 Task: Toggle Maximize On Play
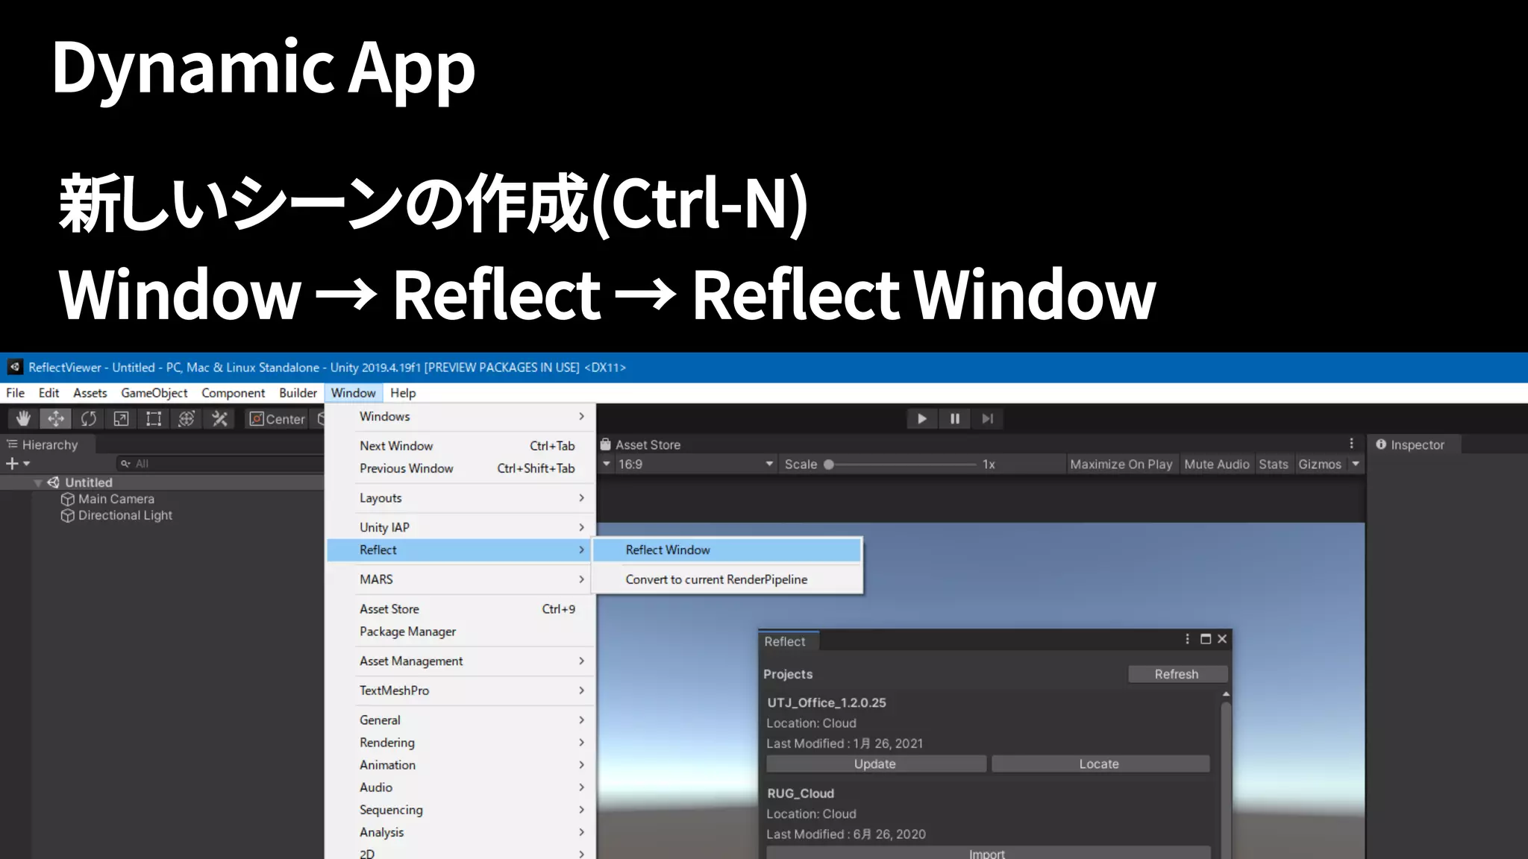click(1121, 464)
